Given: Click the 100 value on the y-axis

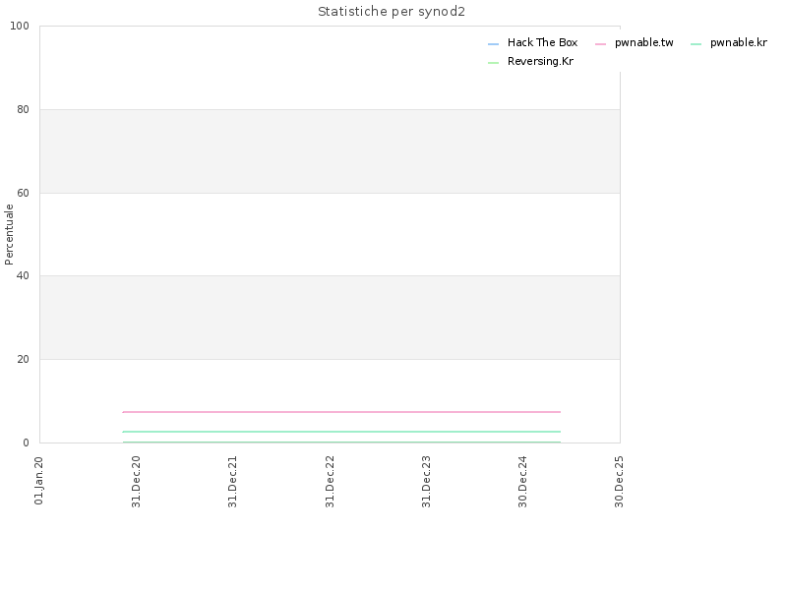Looking at the screenshot, I should click(x=20, y=27).
